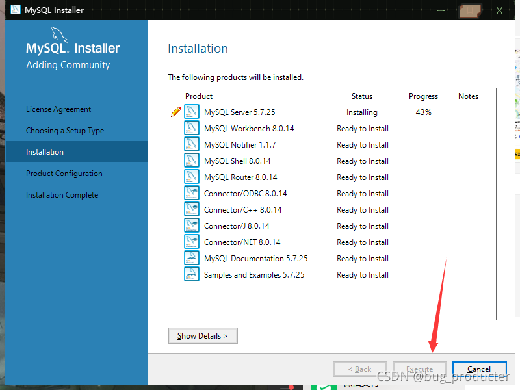The image size is (520, 390).
Task: Click the Connector/NET 8.0.14 product icon
Action: (x=192, y=241)
